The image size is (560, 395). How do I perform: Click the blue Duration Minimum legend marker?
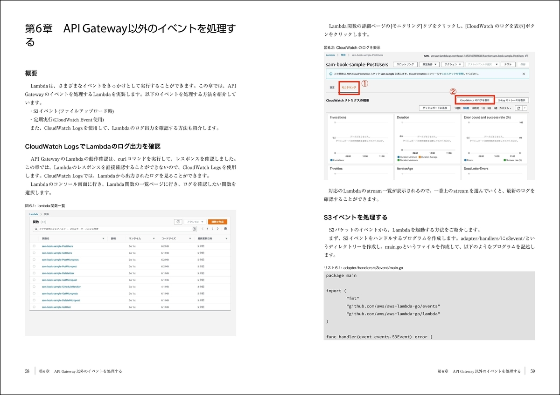[398, 157]
